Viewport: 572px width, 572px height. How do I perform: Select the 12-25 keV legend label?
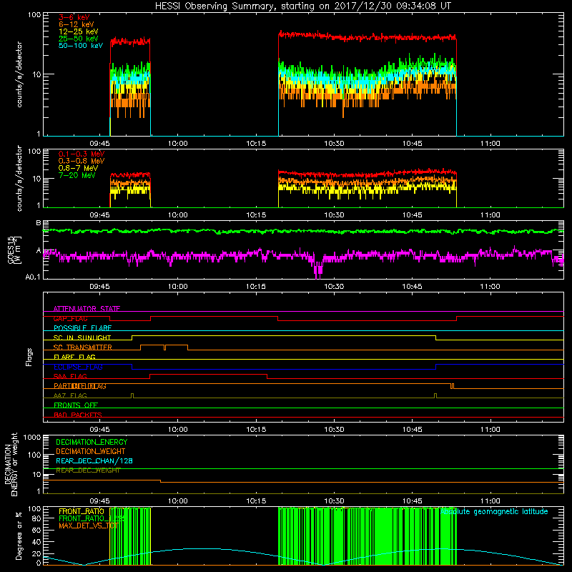[x=78, y=31]
